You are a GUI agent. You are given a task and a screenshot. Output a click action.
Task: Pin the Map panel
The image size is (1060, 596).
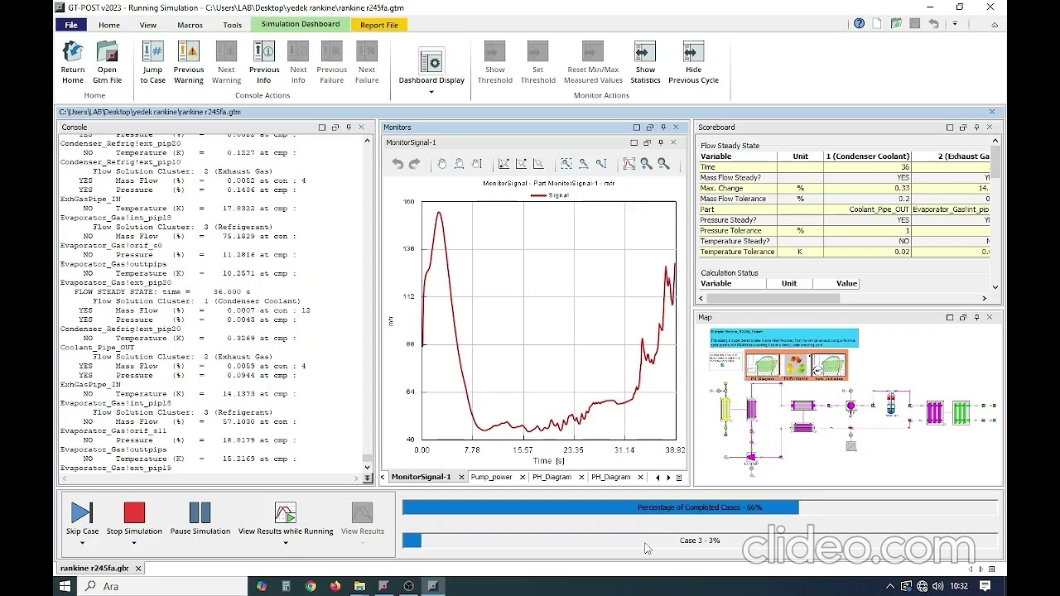[x=976, y=317]
